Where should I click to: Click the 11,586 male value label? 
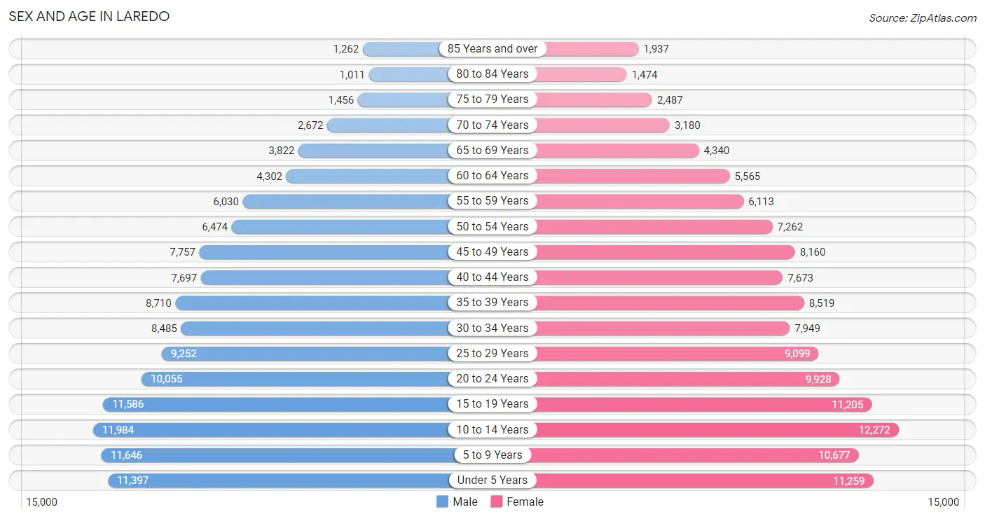(128, 404)
